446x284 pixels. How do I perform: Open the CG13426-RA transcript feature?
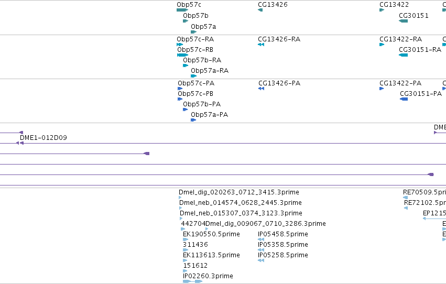[261, 45]
